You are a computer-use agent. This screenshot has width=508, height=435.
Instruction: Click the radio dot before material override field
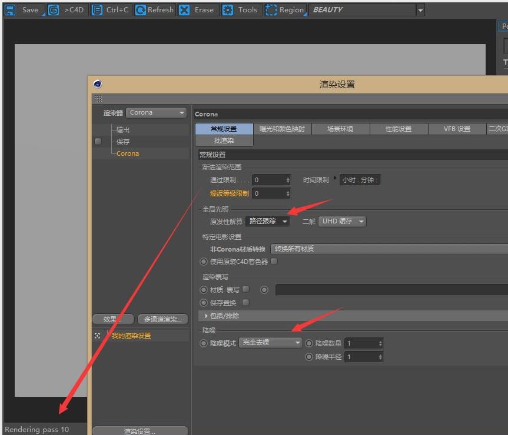tap(264, 290)
